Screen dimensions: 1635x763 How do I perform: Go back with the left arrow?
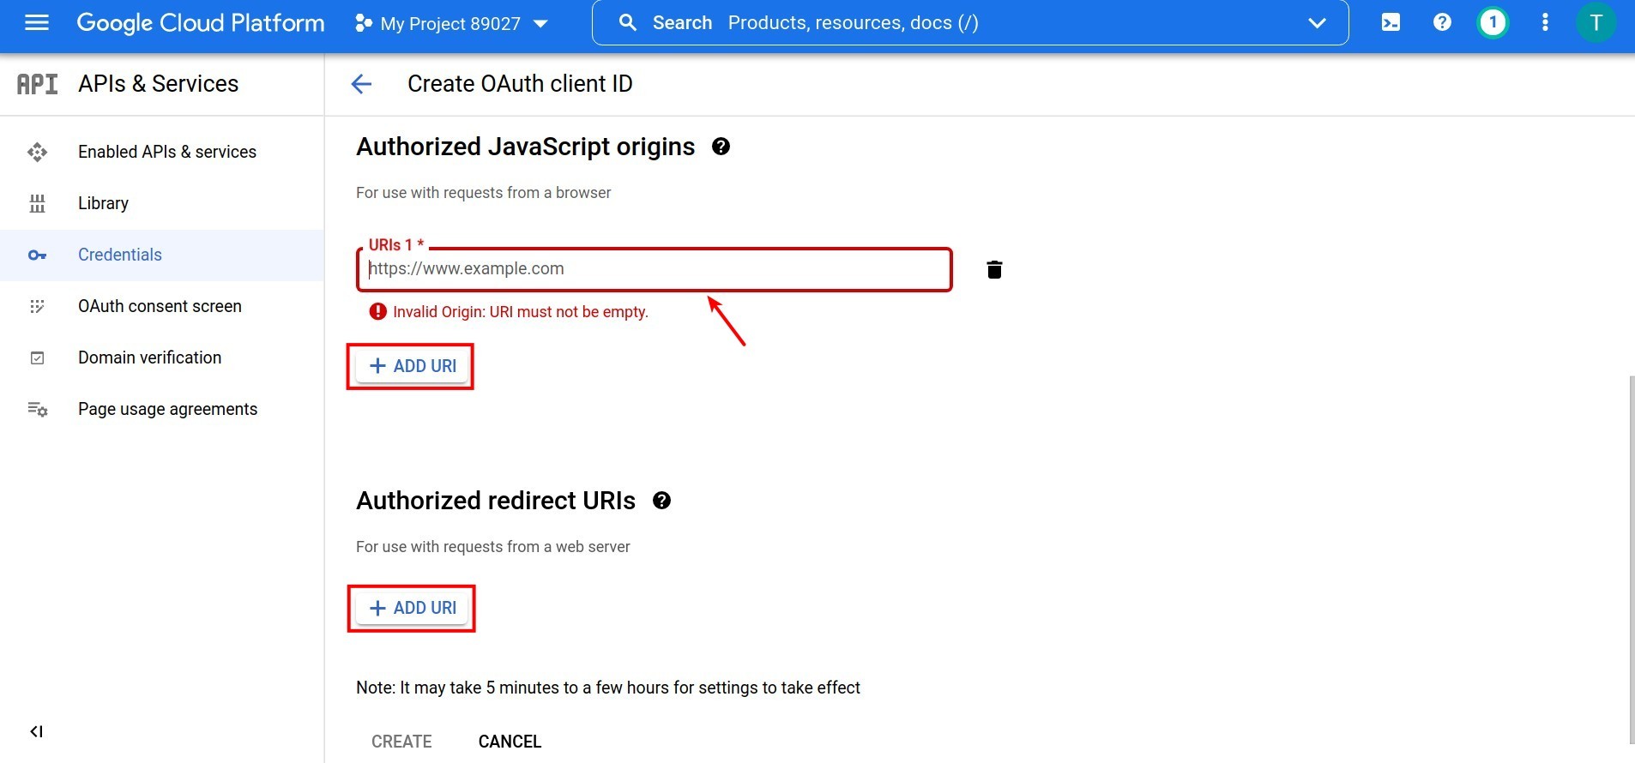[361, 84]
